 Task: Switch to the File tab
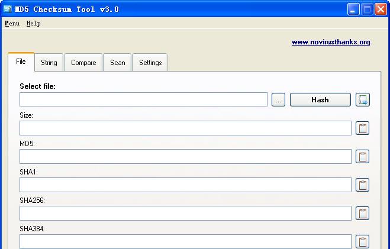(21, 62)
